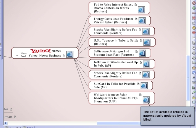Screen dimensions: 196x128
Task: Select 'Sallie Mae-JPMorgan End Student Loan Pact' text
Action: (114, 53)
